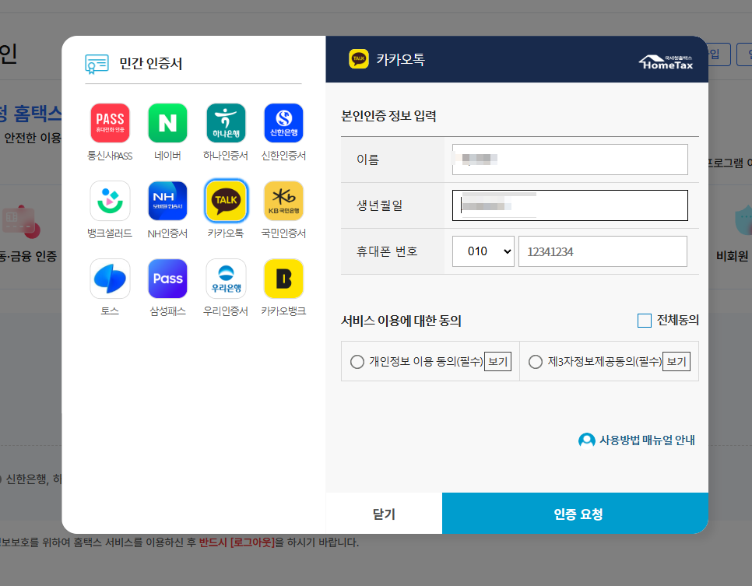
Task: Click 비회원 text in background page
Action: 732,256
